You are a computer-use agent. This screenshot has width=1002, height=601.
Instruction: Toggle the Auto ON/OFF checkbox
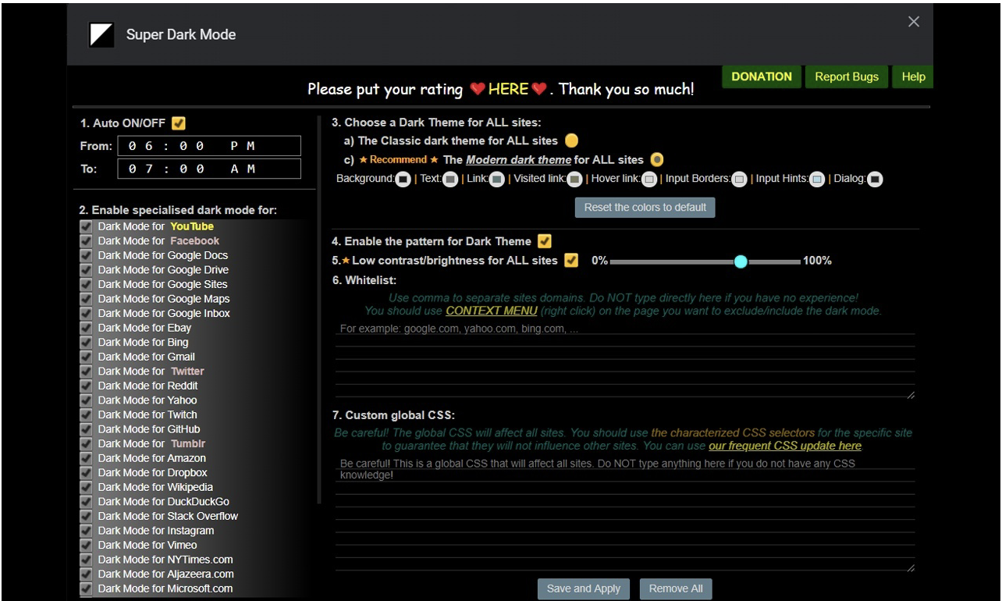(x=179, y=123)
